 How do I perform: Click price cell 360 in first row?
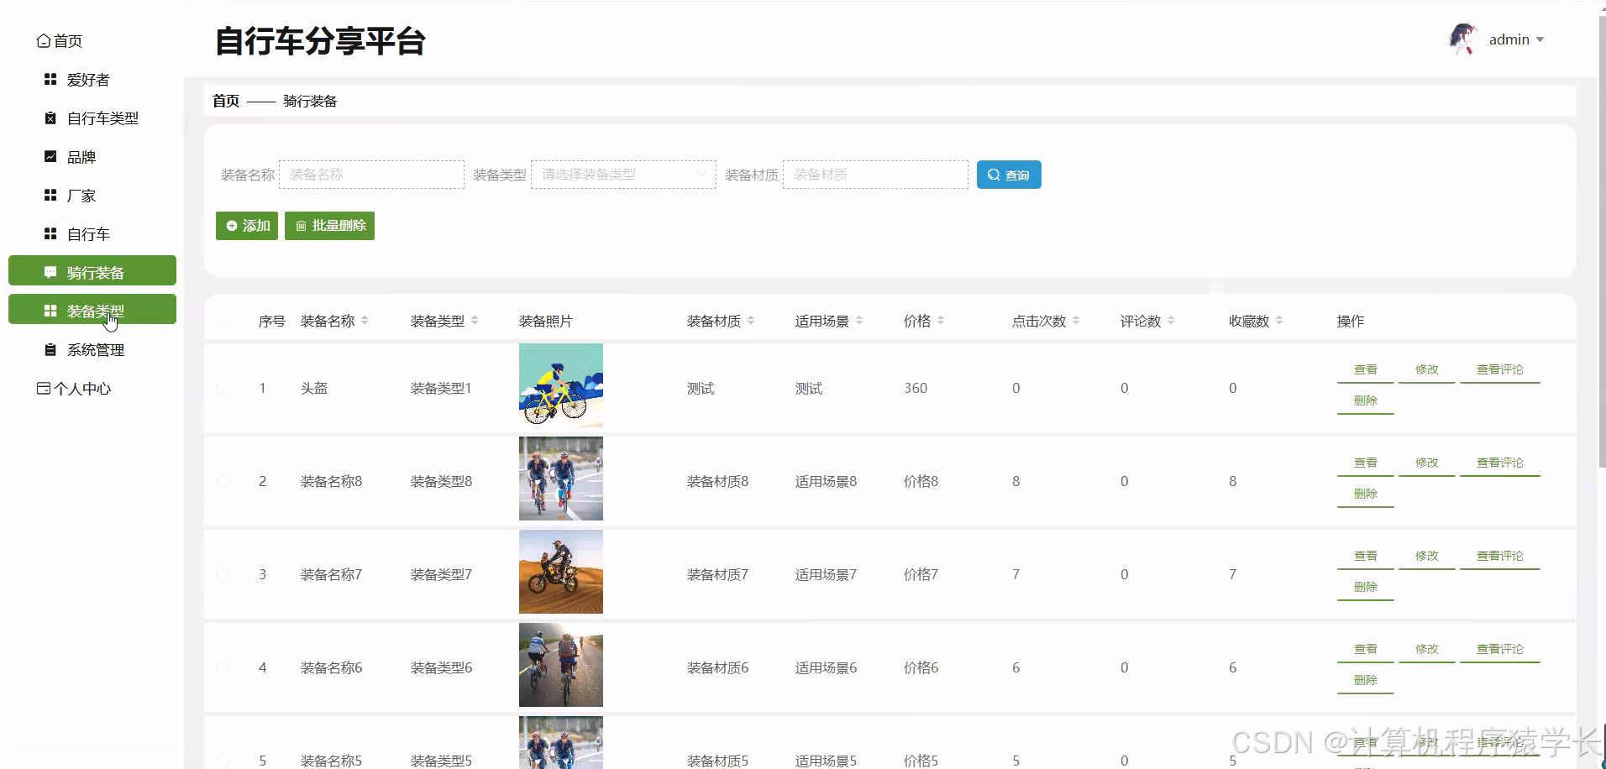[x=916, y=389]
